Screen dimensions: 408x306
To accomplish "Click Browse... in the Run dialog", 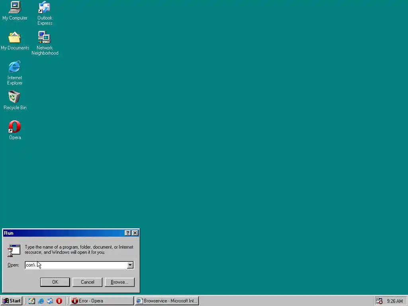I will point(120,282).
